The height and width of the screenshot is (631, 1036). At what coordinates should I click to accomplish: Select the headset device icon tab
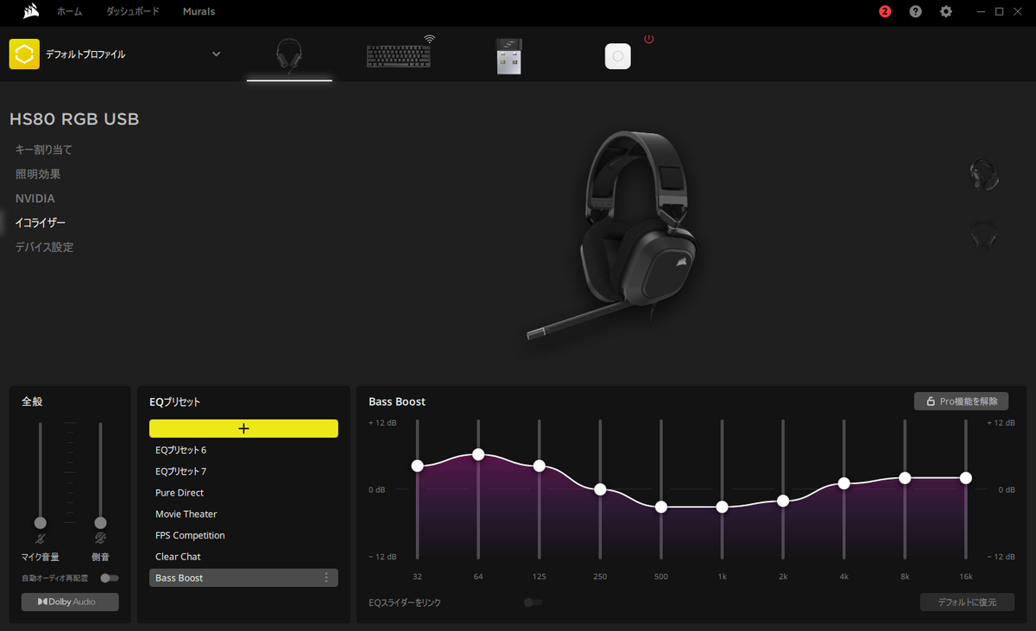(x=289, y=57)
